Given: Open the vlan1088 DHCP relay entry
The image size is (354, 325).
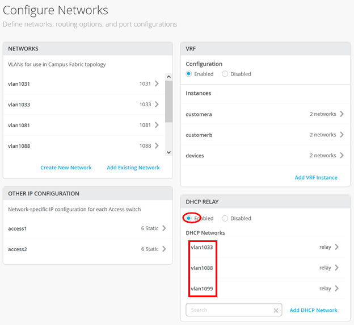Looking at the screenshot, I should [x=336, y=268].
